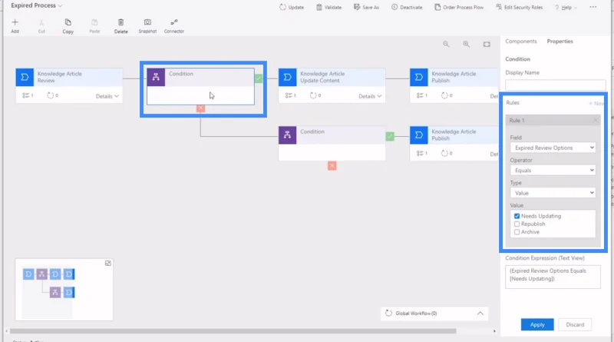The height and width of the screenshot is (342, 614).
Task: Open the Operator dropdown showing Equals
Action: (x=553, y=170)
